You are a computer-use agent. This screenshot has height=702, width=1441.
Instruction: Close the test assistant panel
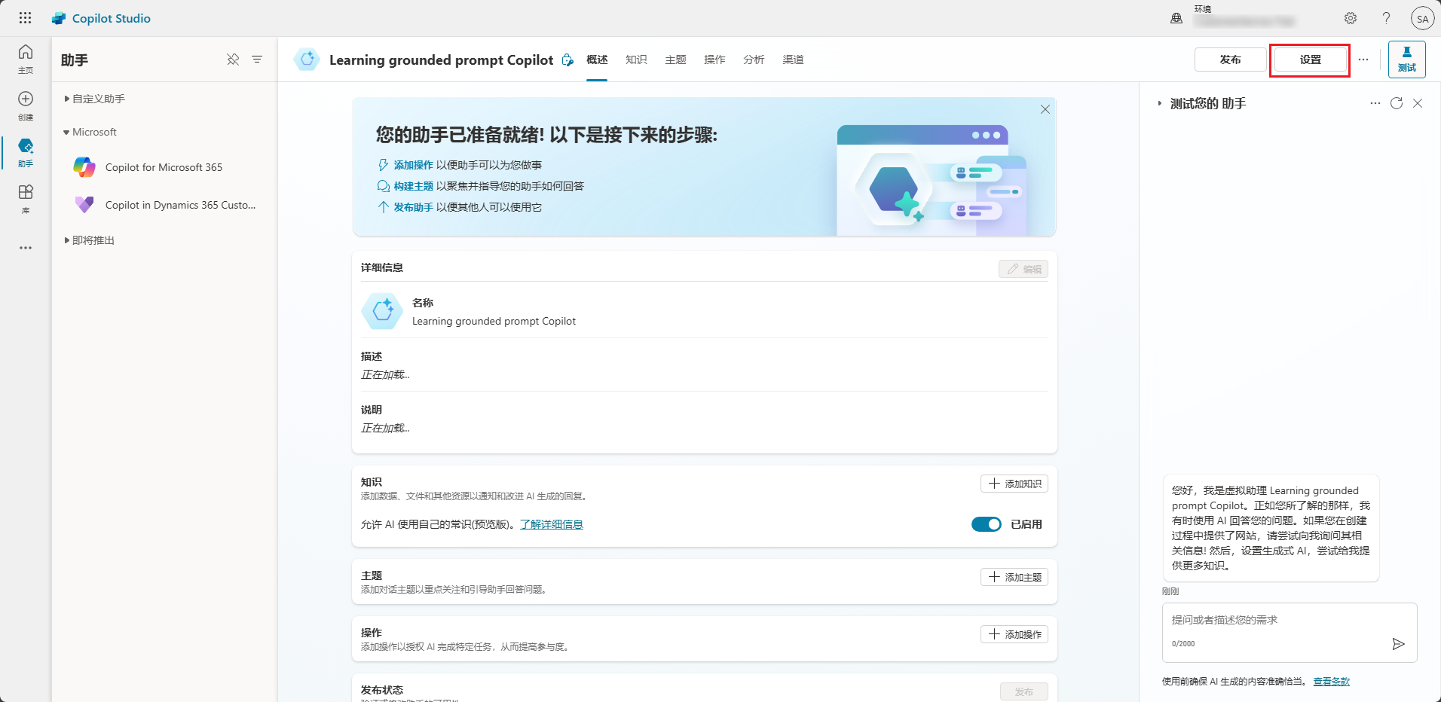1418,103
